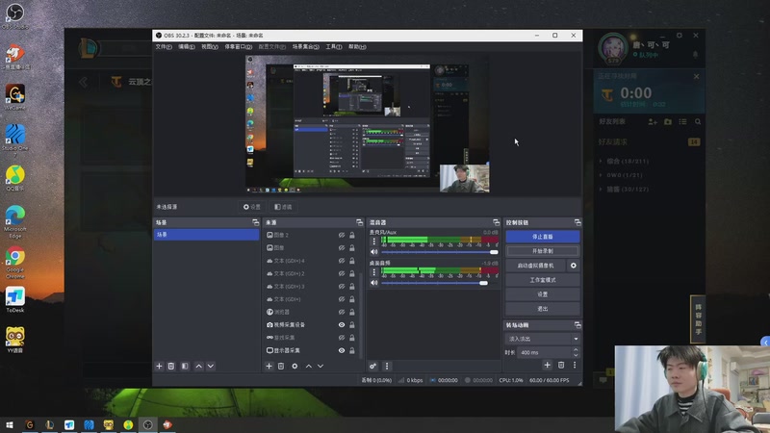Open virtual camera settings gear
770x433 pixels.
click(x=573, y=266)
